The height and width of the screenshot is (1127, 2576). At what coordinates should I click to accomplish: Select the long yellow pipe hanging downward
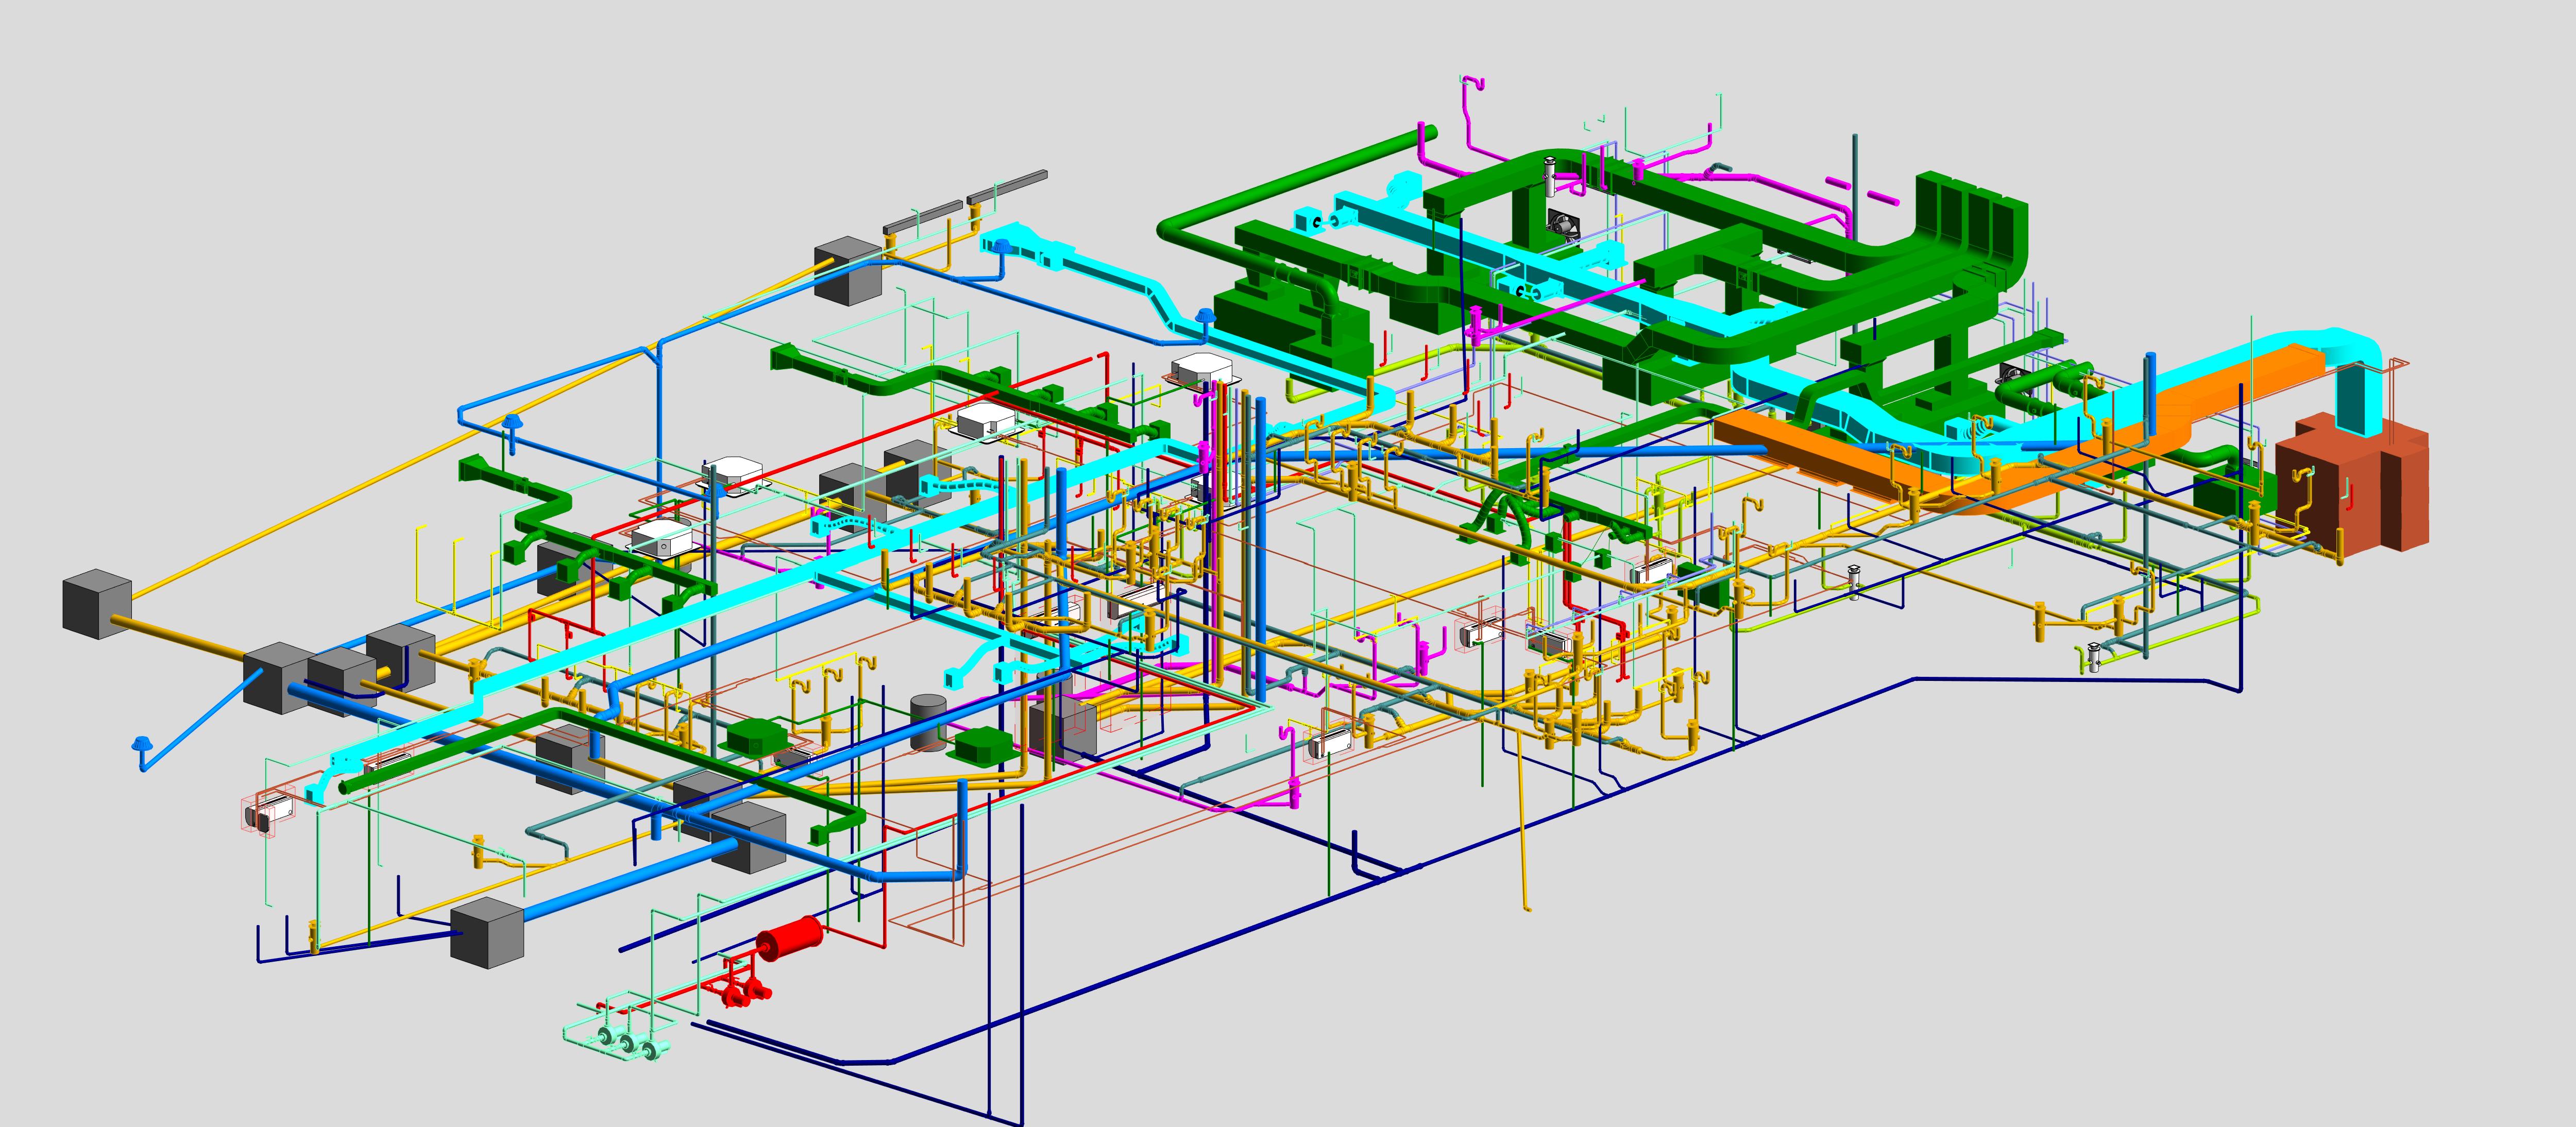pos(1524,820)
